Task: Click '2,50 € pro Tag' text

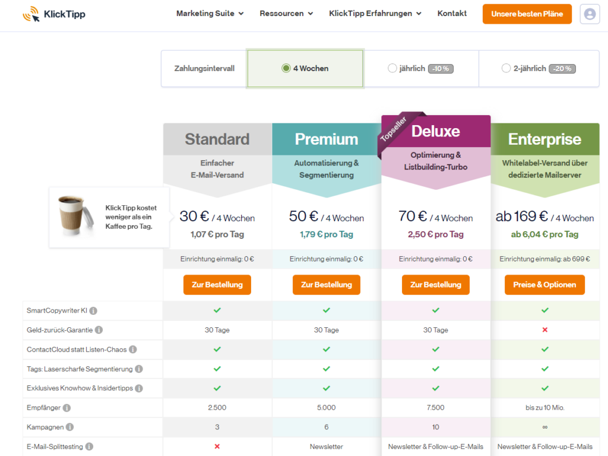Action: (x=436, y=234)
